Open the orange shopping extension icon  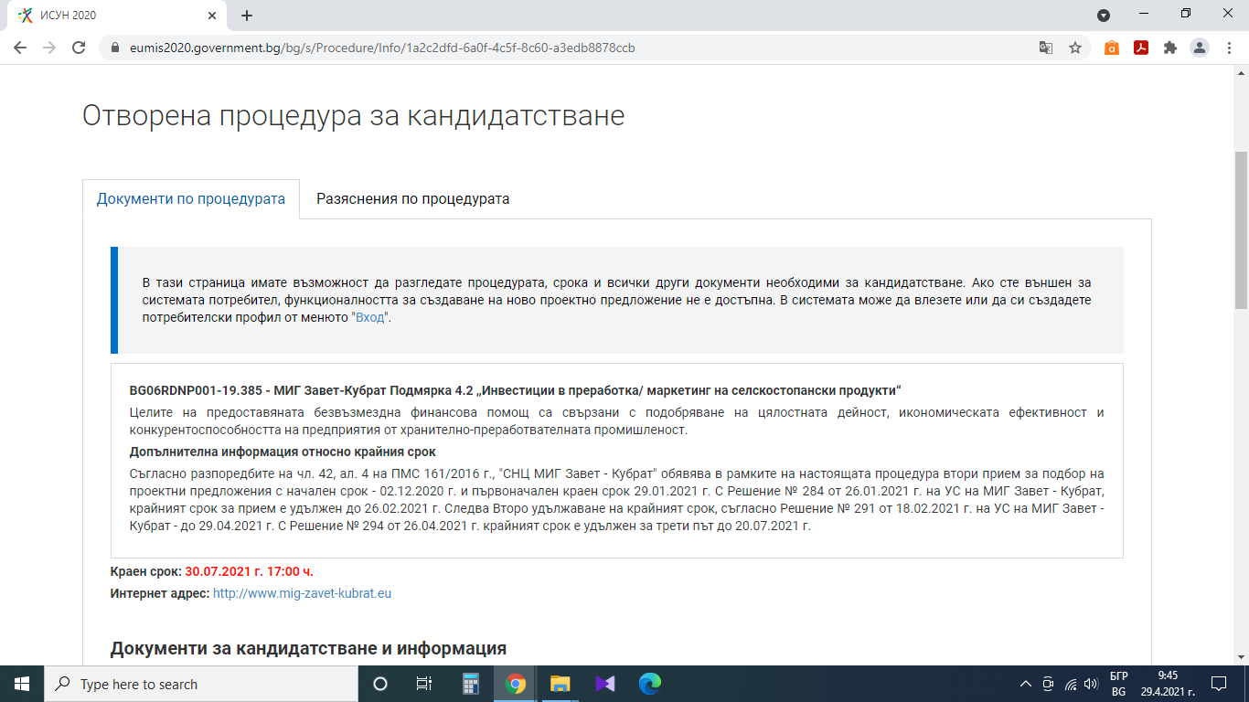click(1112, 48)
